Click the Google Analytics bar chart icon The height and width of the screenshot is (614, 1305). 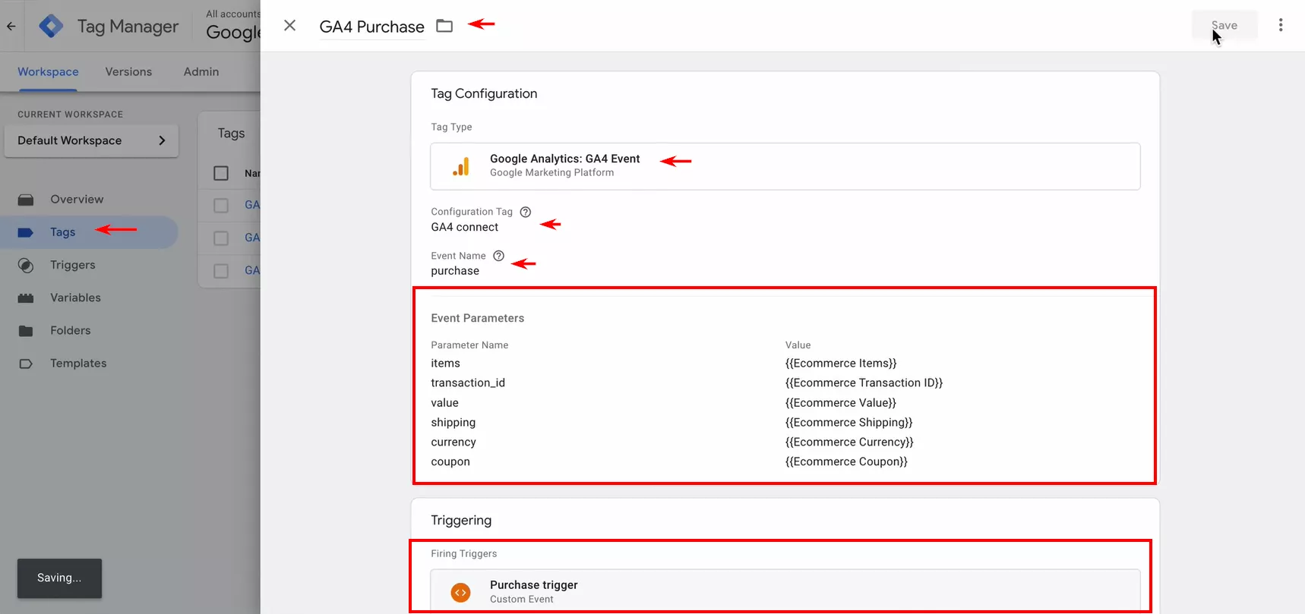461,166
